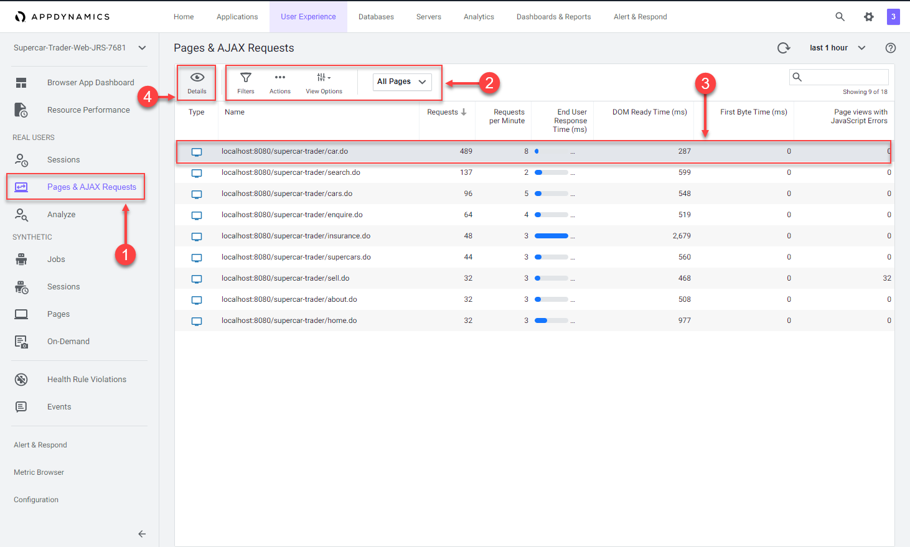Click page type icon for insurance.do row
Screen dimensions: 910x547
pyautogui.click(x=197, y=236)
